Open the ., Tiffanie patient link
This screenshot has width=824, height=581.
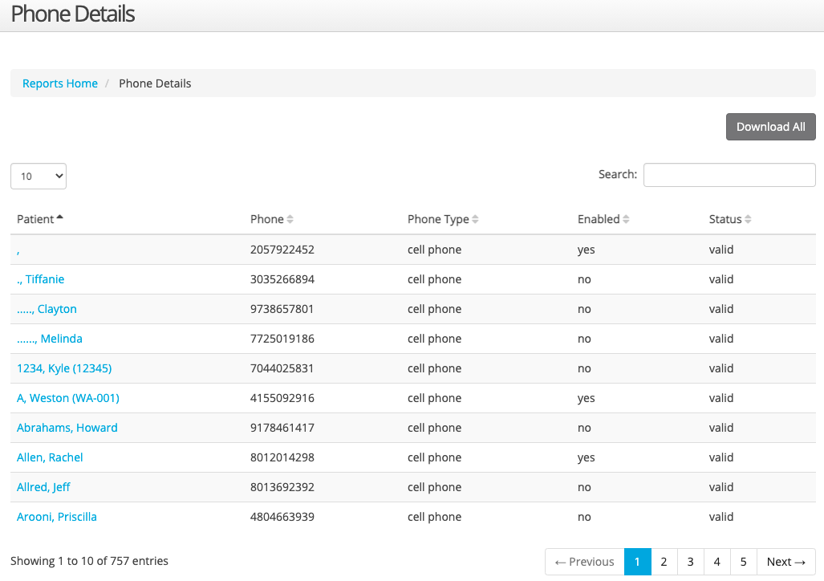coord(41,278)
